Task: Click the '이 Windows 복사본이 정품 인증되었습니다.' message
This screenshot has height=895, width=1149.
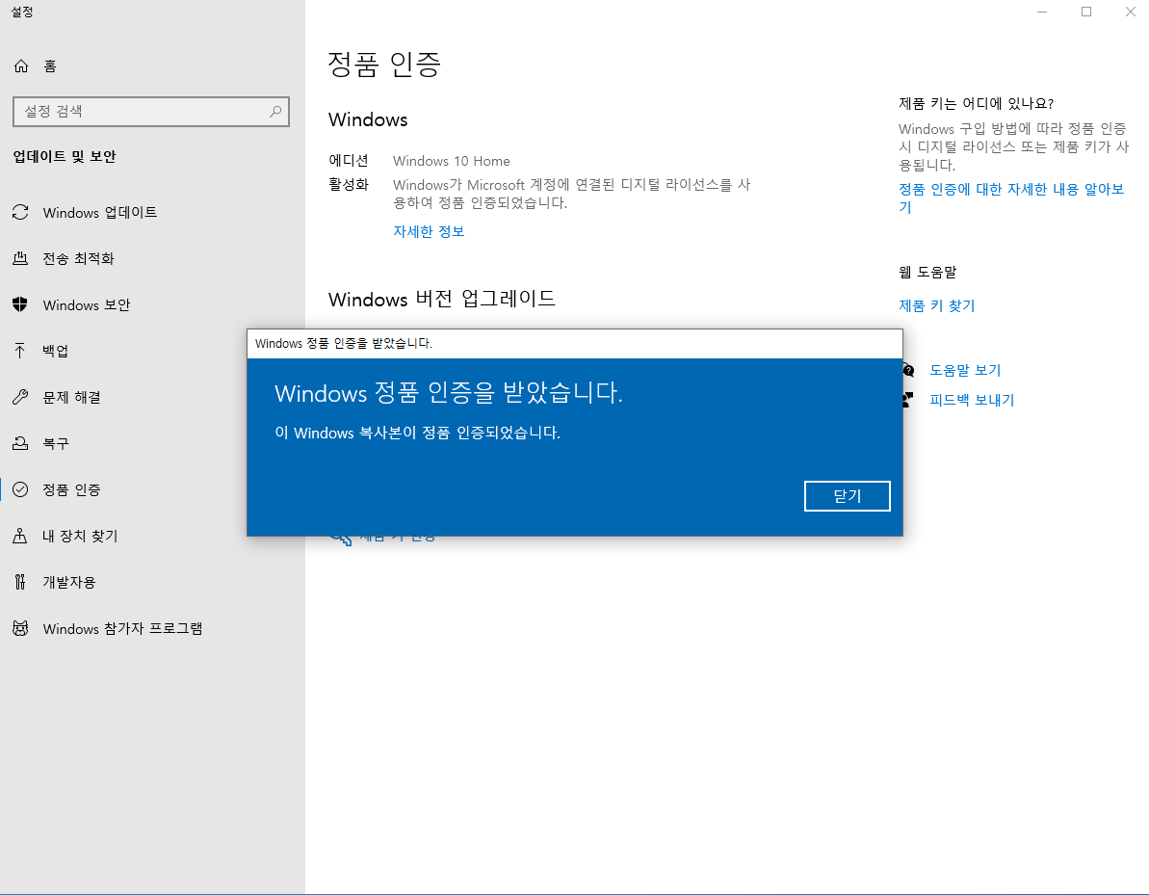Action: 418,433
